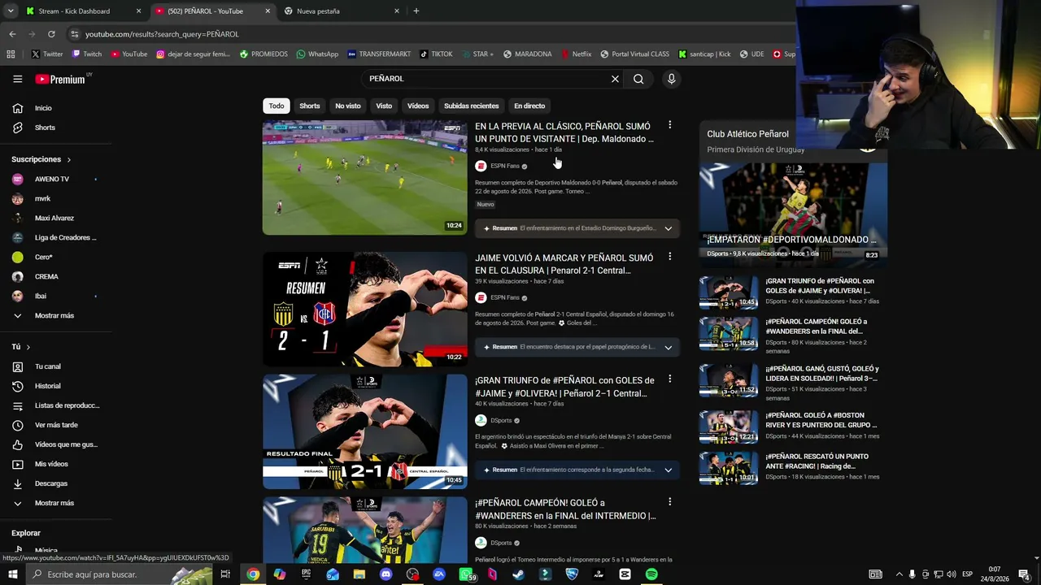Viewport: 1041px width, 585px height.
Task: Select the No visto filter chip
Action: 348,106
